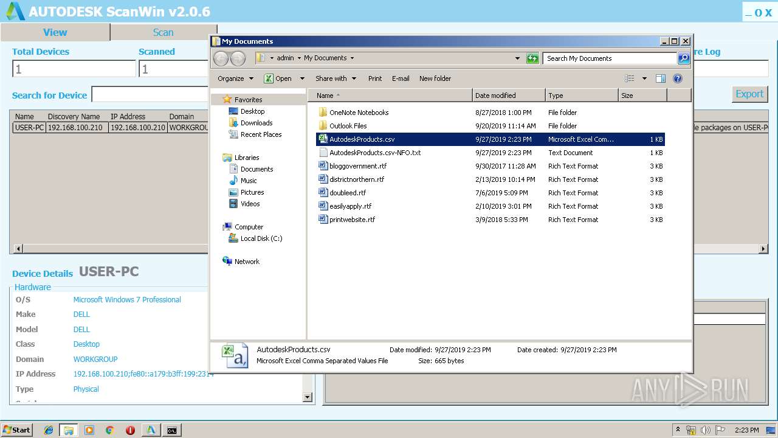Image resolution: width=778 pixels, height=438 pixels.
Task: Sort files by Size column header
Action: tap(642, 96)
